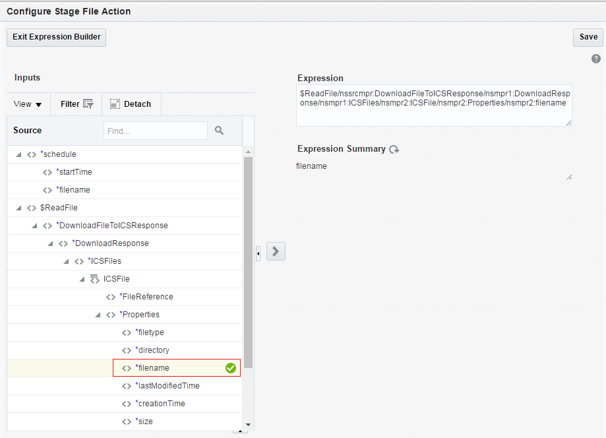Select the lastModifiedTime tree element

(167, 386)
